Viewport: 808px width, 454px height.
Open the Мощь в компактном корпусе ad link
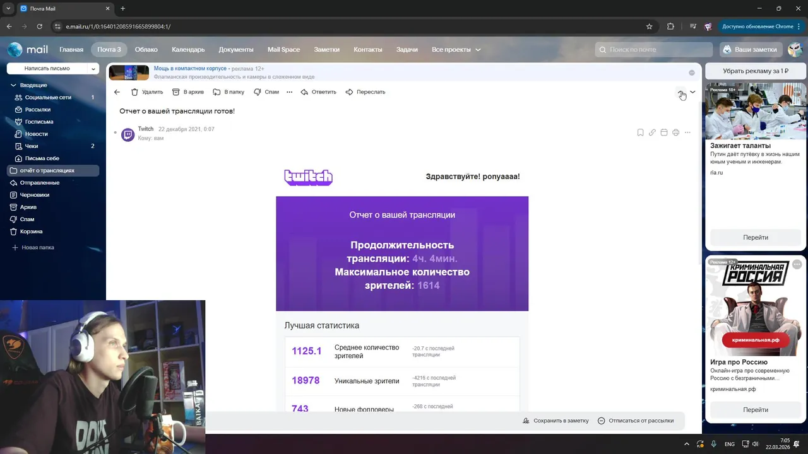pos(190,68)
